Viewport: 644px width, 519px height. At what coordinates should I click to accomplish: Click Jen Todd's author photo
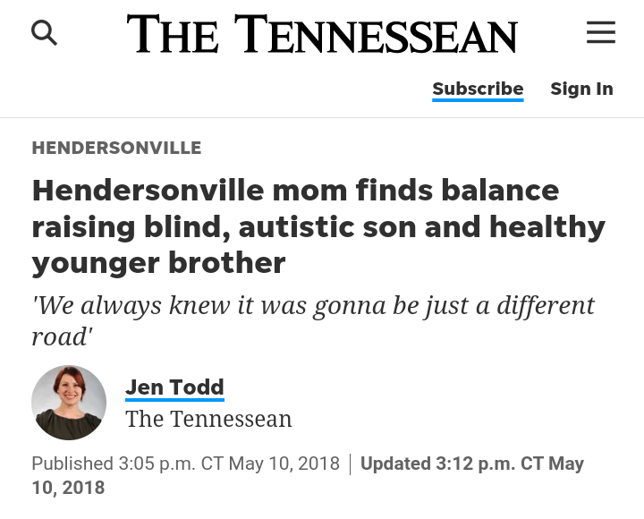(69, 403)
